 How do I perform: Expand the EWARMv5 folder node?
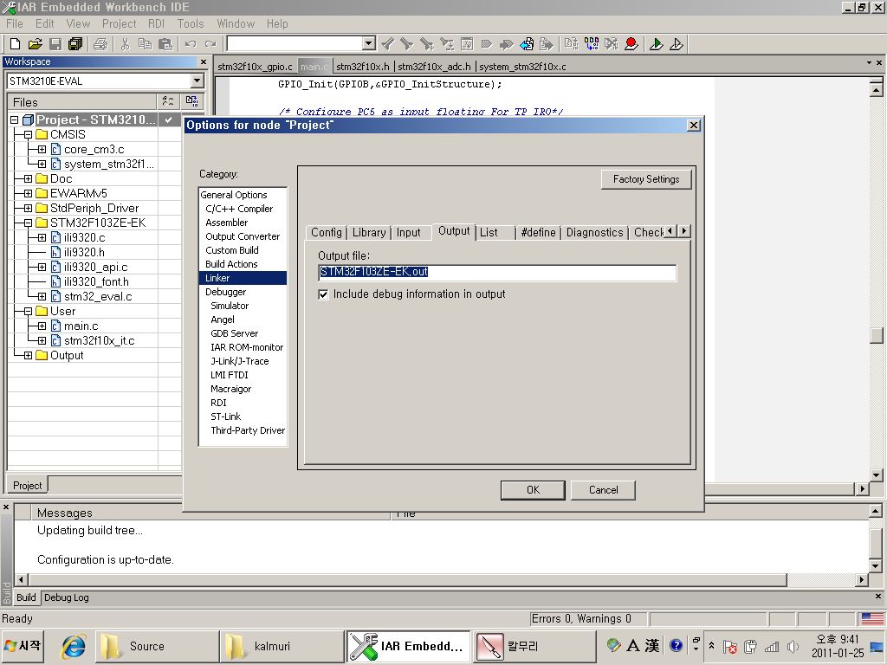[x=28, y=193]
